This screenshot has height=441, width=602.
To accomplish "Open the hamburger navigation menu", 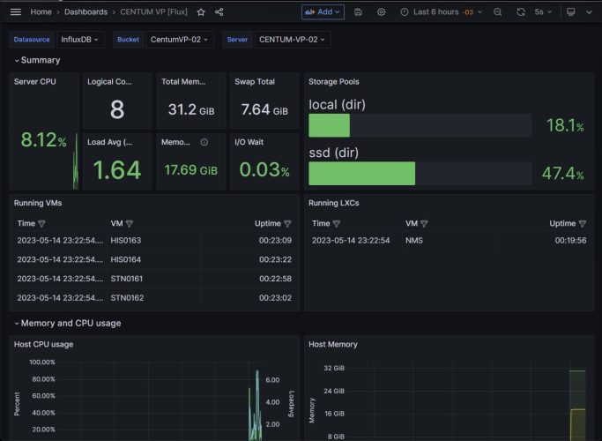I will (16, 12).
